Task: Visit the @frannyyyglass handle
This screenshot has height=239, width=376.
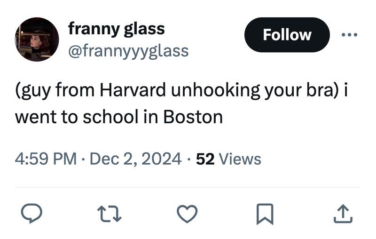Action: [x=128, y=50]
